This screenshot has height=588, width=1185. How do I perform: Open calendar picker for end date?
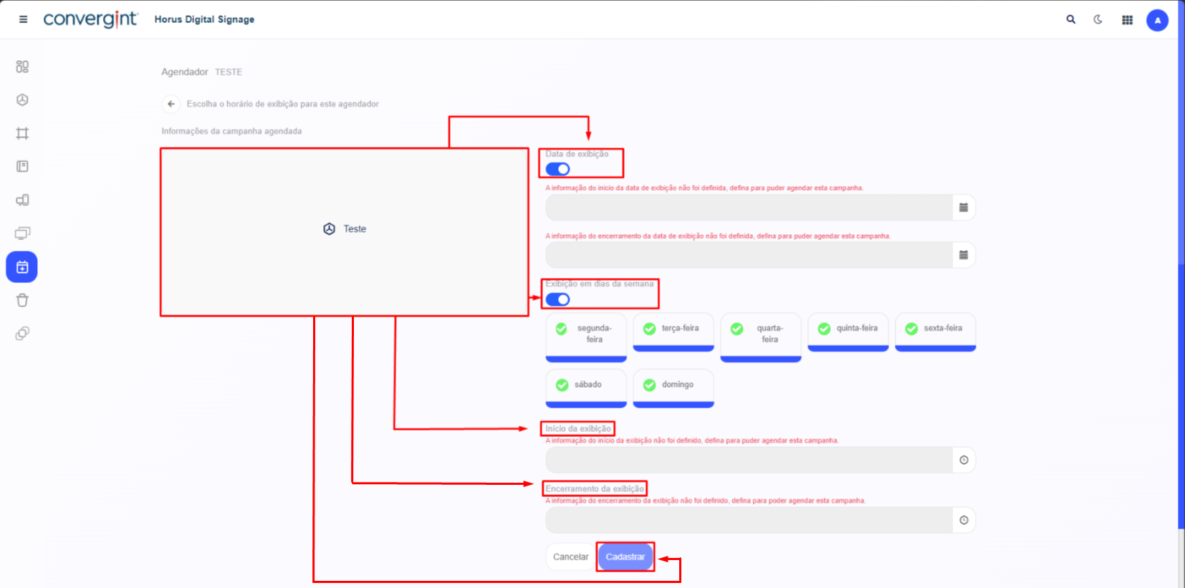(x=964, y=255)
